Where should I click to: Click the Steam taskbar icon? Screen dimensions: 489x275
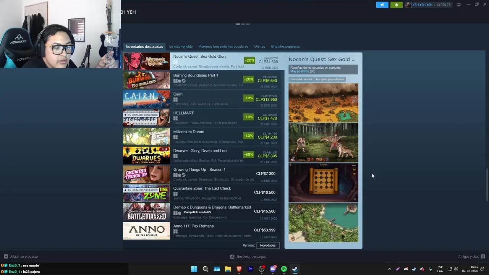click(x=295, y=269)
